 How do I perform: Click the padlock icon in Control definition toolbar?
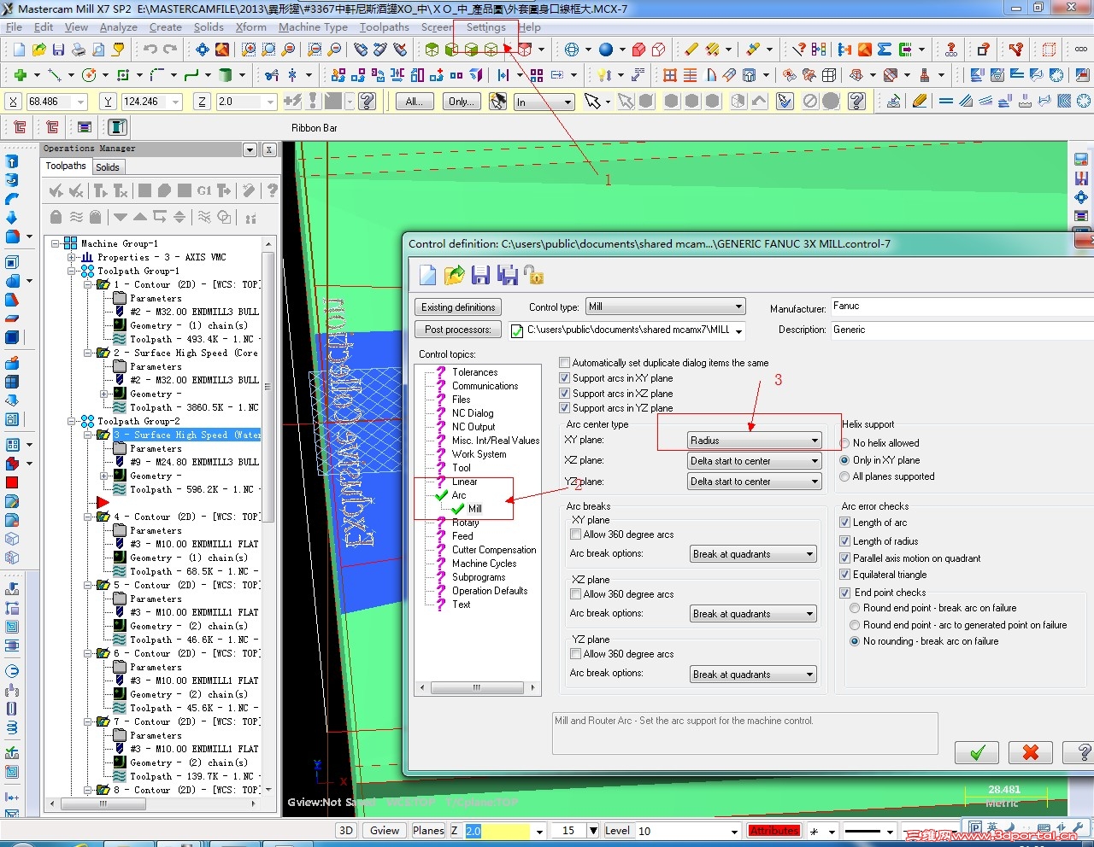pos(534,275)
